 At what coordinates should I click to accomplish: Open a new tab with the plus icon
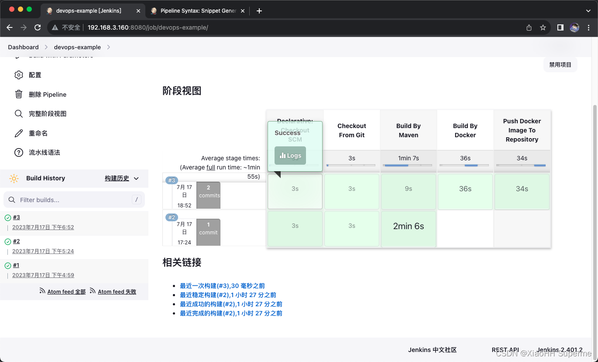(x=259, y=11)
